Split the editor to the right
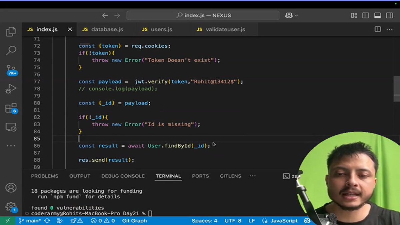The image size is (400, 225). click(378, 29)
